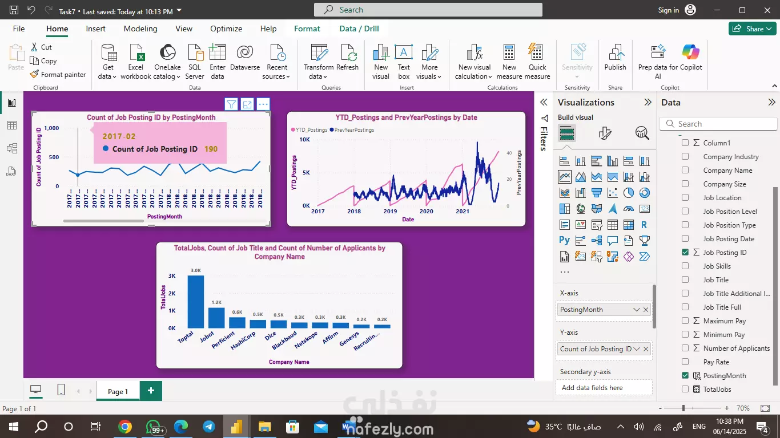Pick the Pie chart visual
780x438 pixels.
tap(629, 193)
